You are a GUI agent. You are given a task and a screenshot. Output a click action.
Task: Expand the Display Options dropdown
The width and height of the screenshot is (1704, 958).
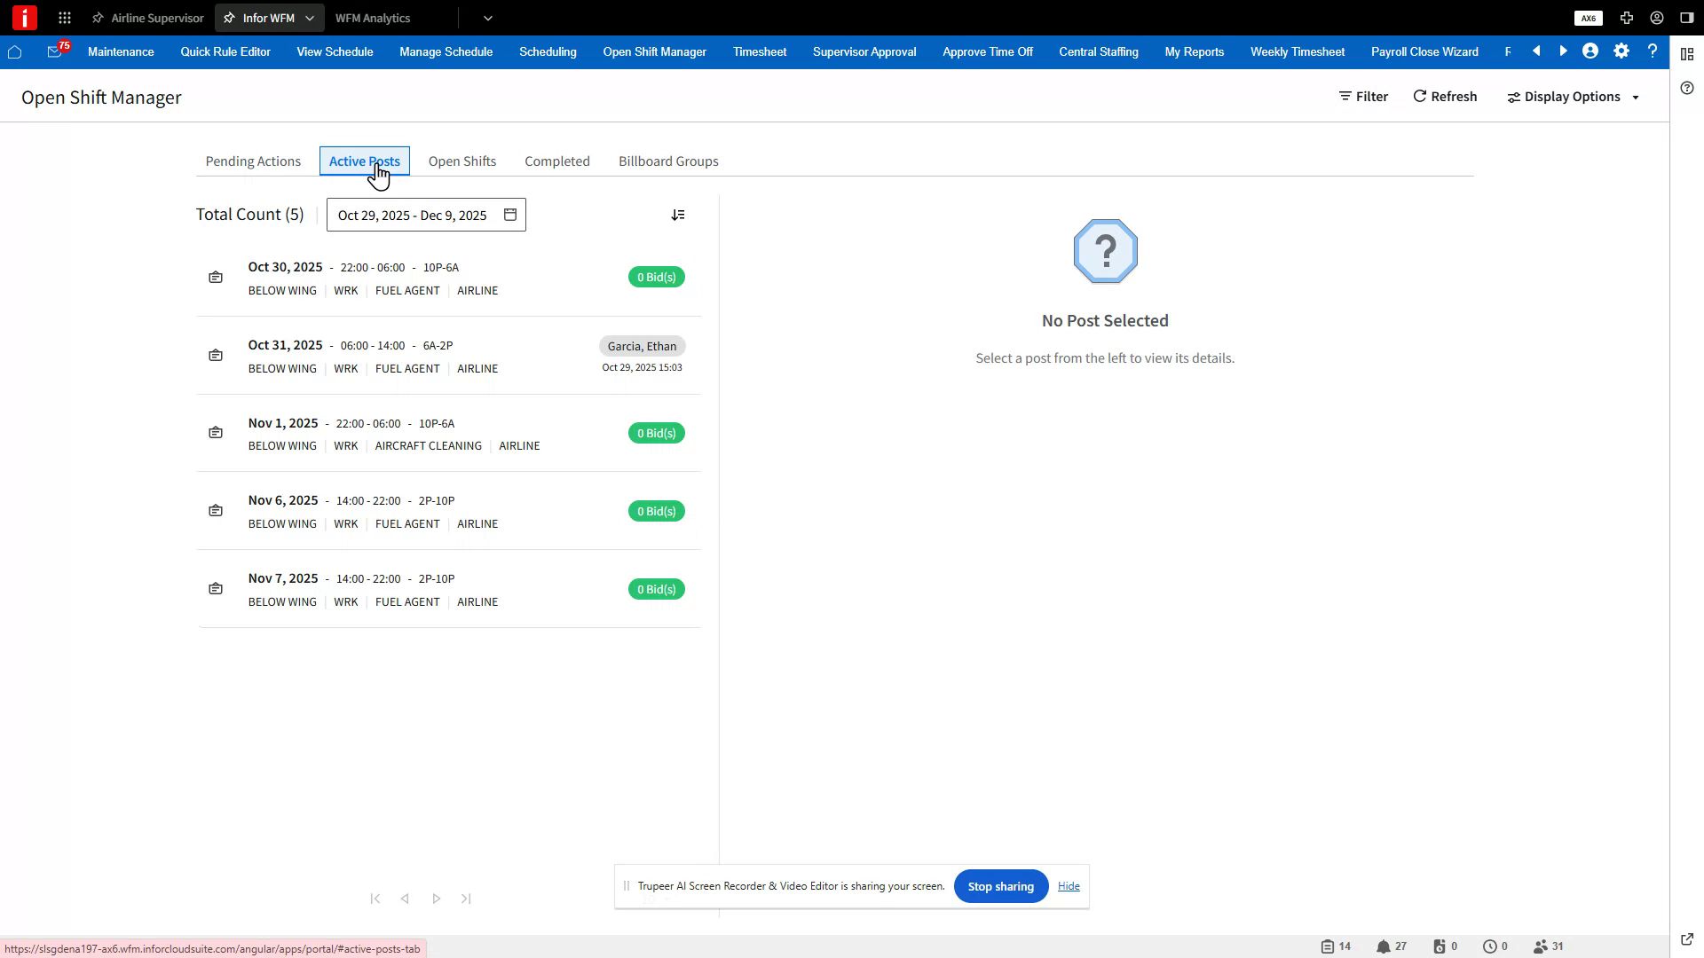pyautogui.click(x=1636, y=97)
